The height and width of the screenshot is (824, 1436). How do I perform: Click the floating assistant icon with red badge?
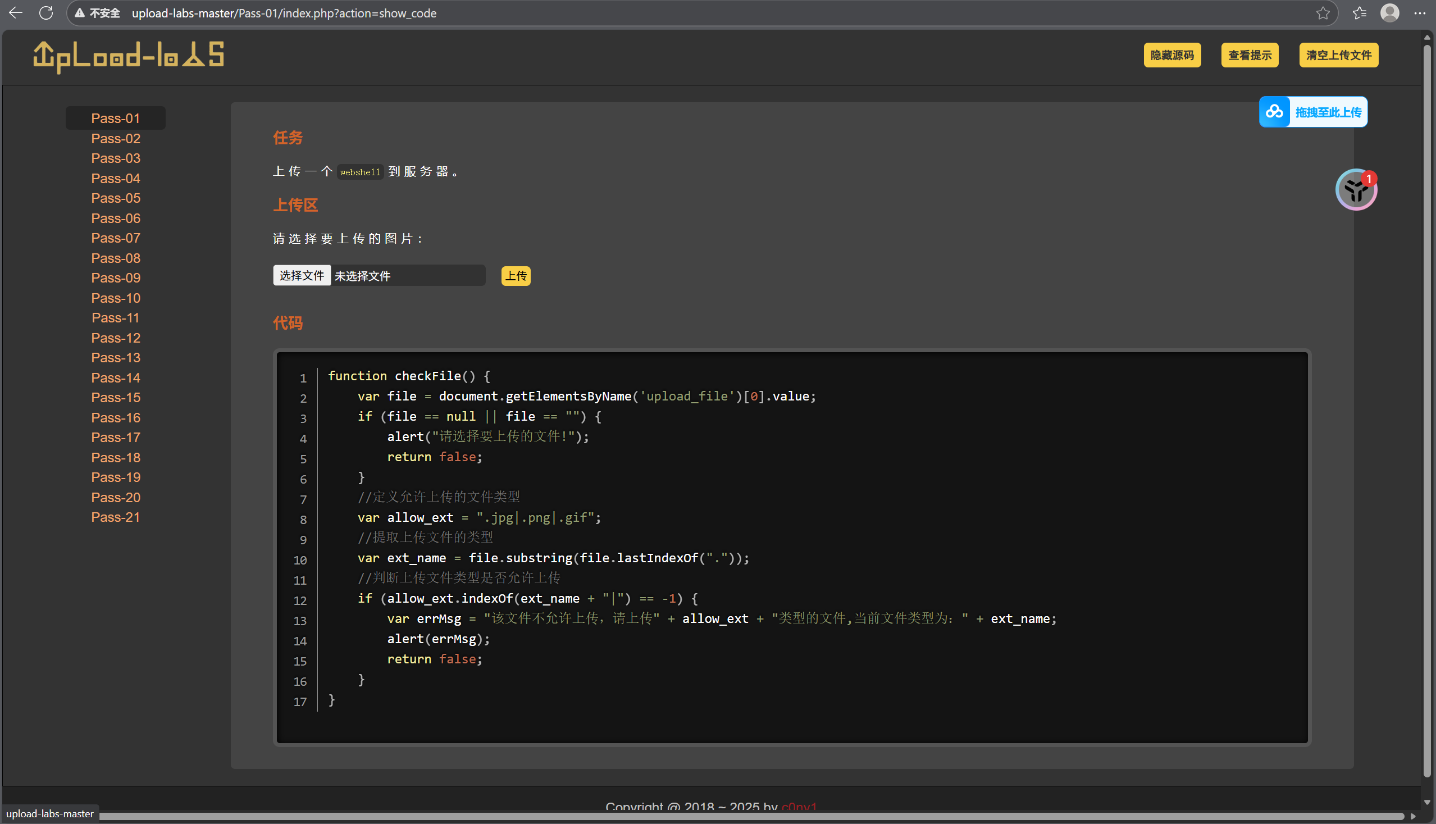[x=1356, y=190]
